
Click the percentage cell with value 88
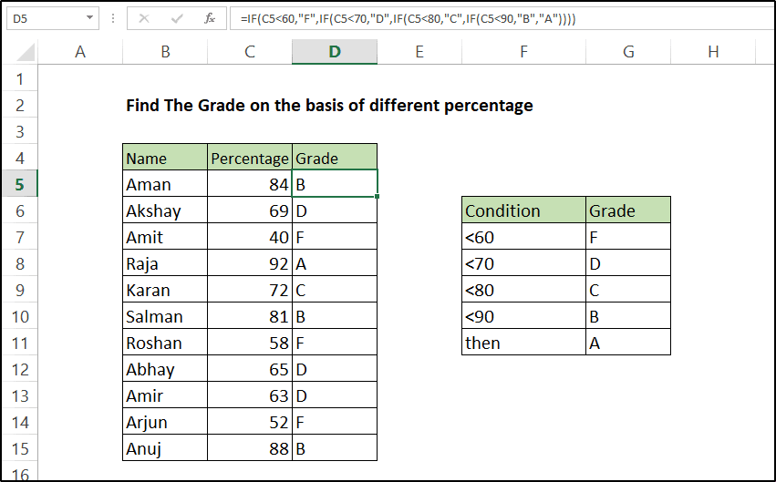(250, 448)
